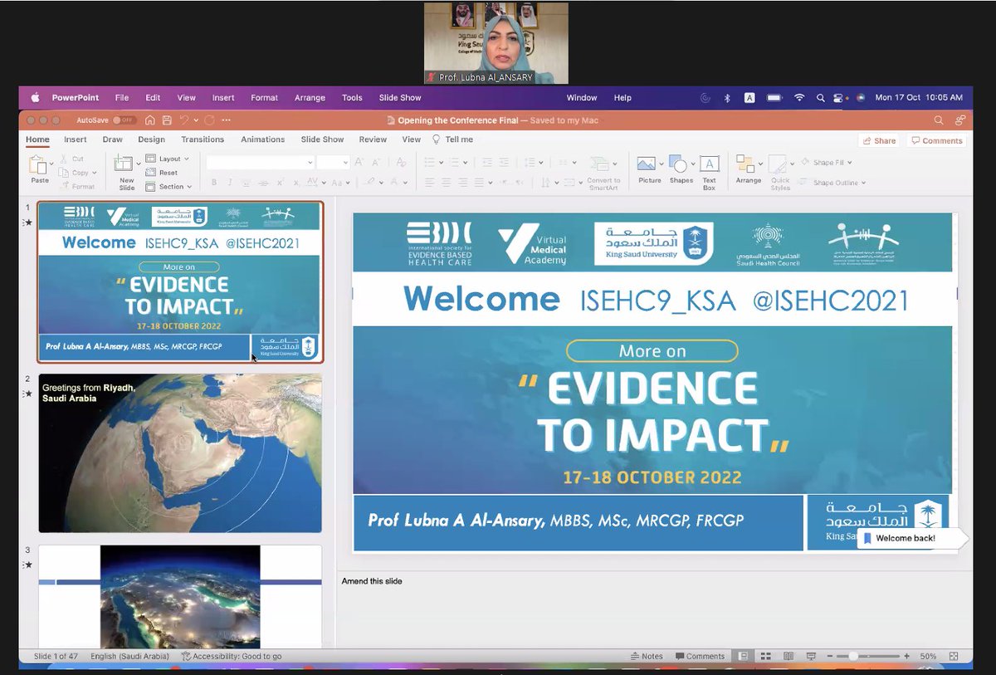This screenshot has height=675, width=996.
Task: Insert a New Slide
Action: 126,173
